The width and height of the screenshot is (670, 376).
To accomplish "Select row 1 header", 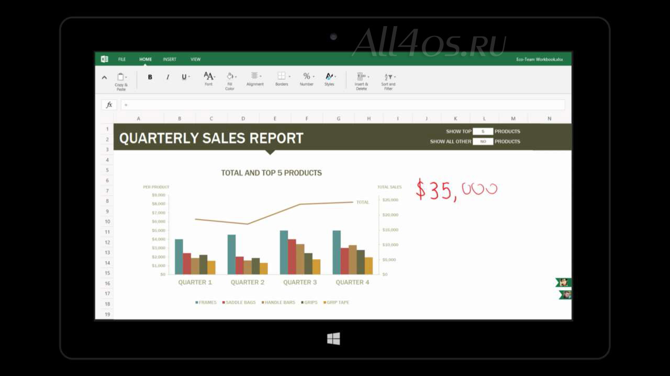I will pos(107,129).
